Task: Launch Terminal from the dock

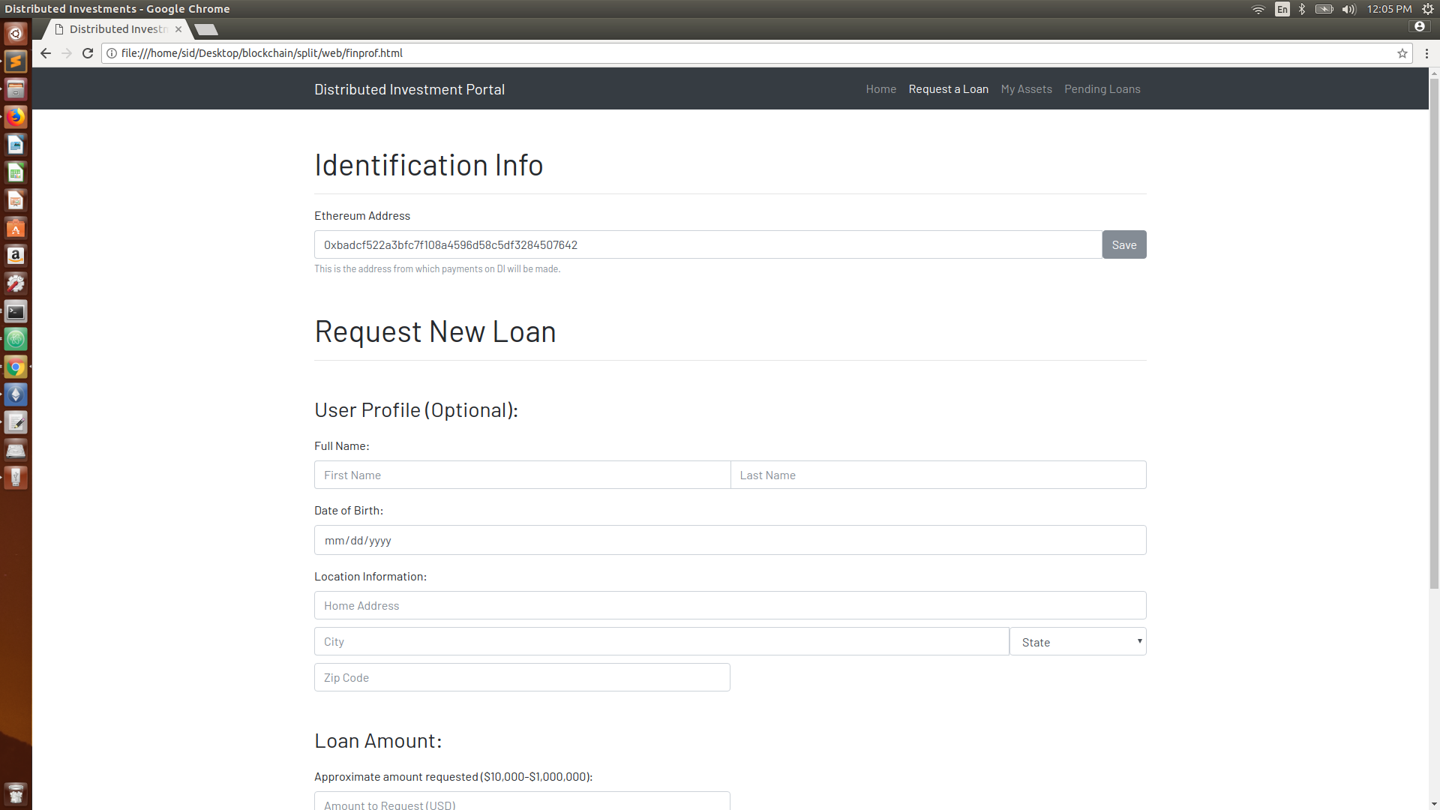Action: pos(16,311)
